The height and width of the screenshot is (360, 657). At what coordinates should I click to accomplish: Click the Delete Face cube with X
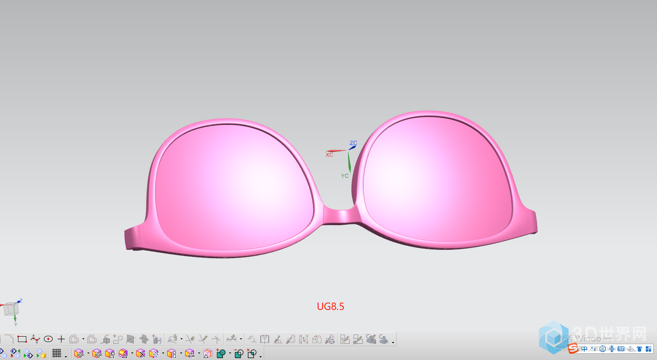[x=141, y=353]
